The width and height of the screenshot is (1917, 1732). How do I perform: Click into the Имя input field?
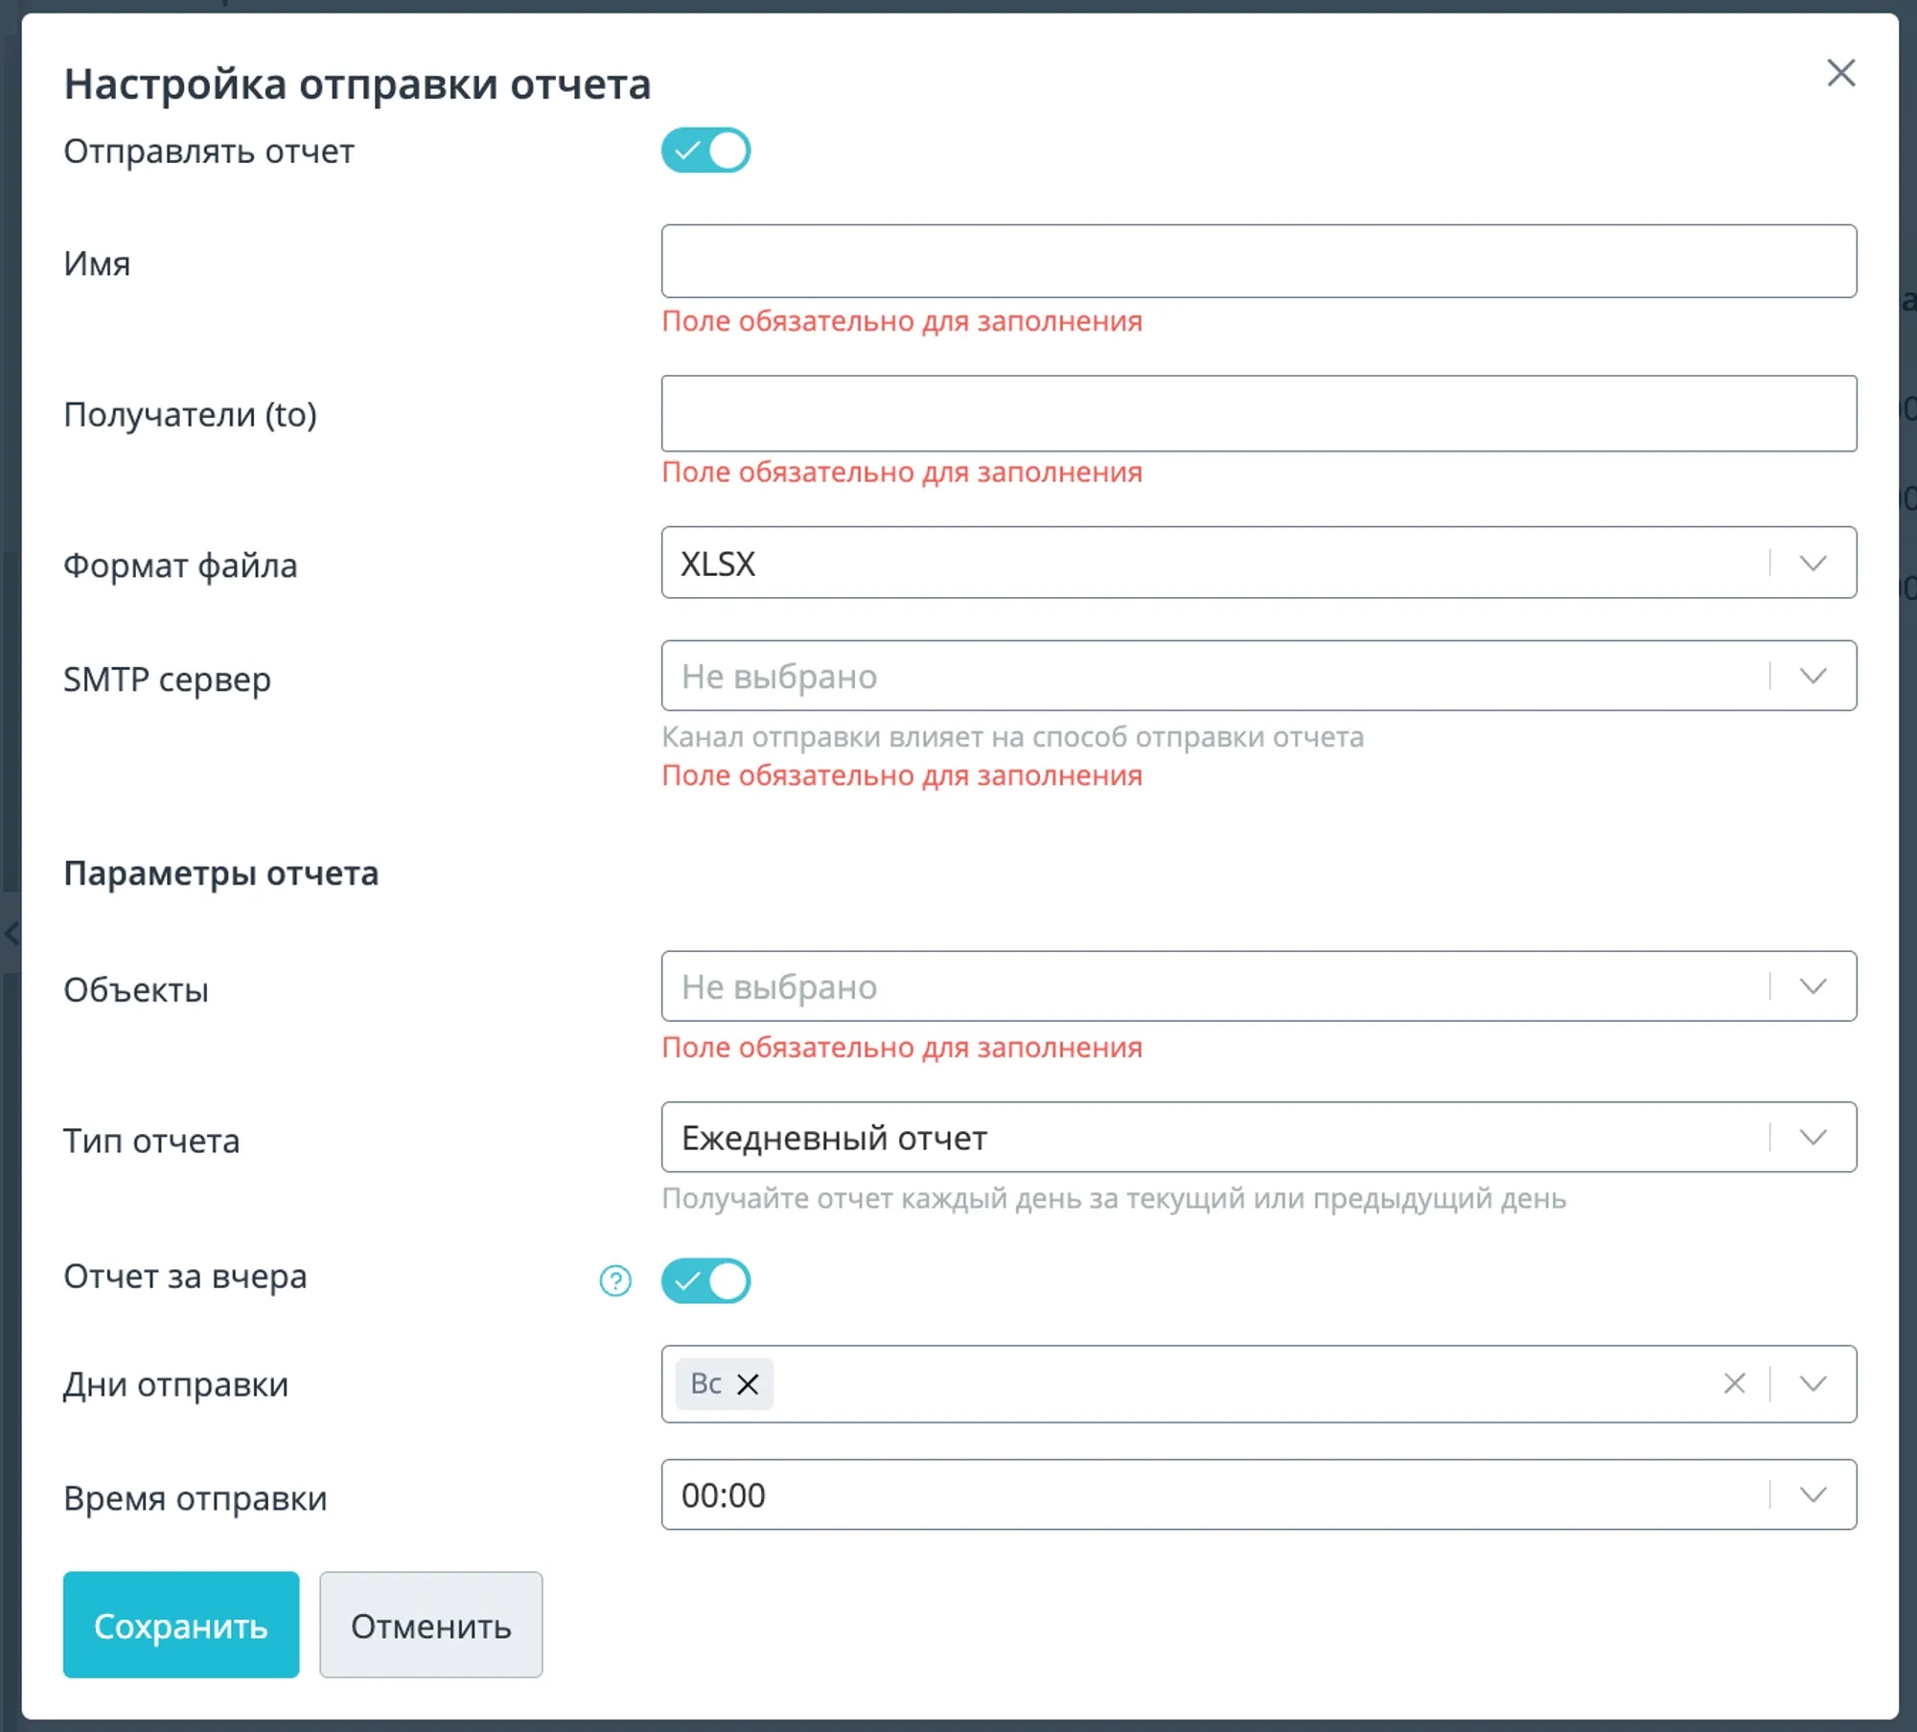[1259, 262]
